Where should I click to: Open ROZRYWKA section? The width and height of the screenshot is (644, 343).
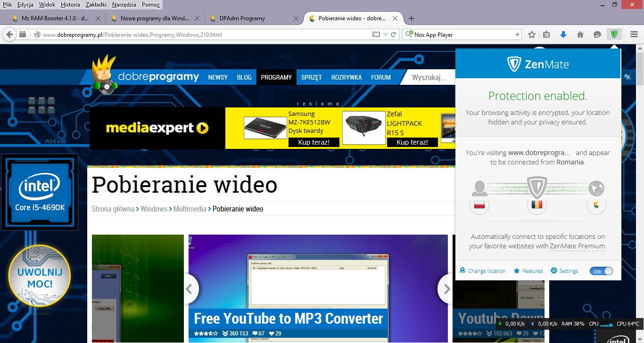[x=347, y=77]
